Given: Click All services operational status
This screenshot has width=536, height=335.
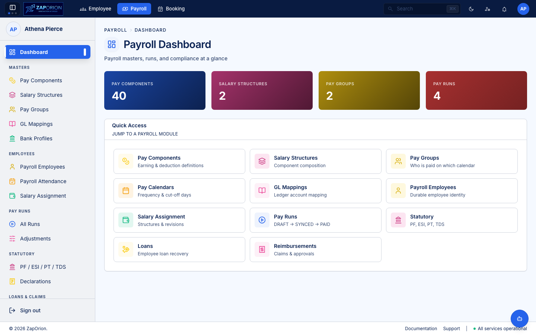Looking at the screenshot, I should [500, 329].
